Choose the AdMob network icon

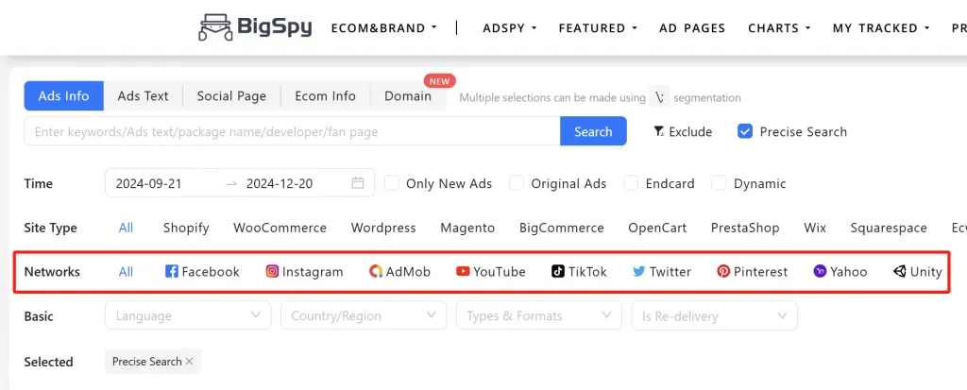[376, 272]
